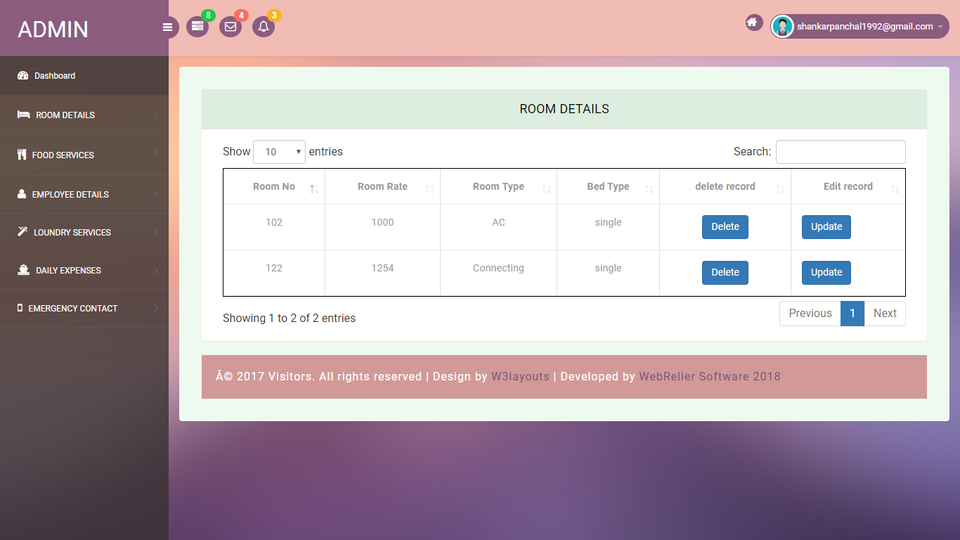960x540 pixels.
Task: Click the Room Type column header
Action: pyautogui.click(x=498, y=187)
